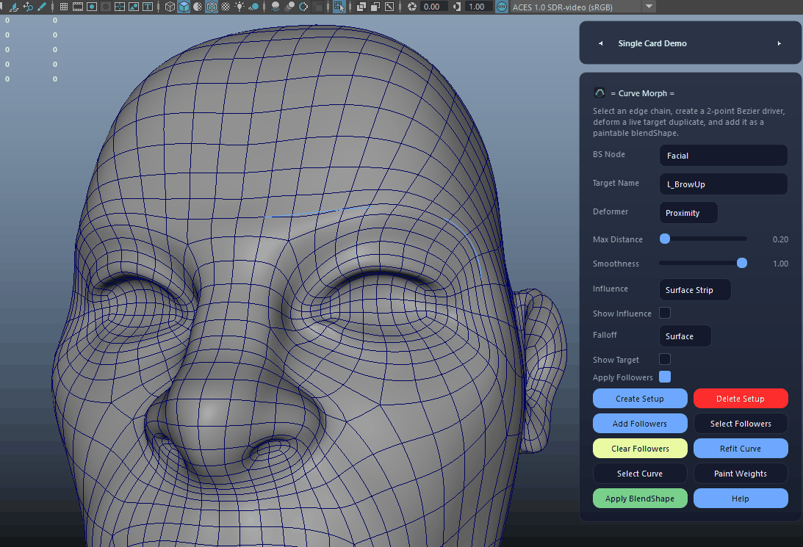This screenshot has width=803, height=547.
Task: Switch to wireframe display icon
Action: (170, 7)
